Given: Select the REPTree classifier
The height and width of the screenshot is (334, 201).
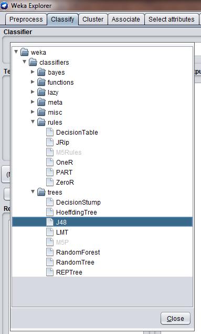Looking at the screenshot, I should click(69, 272).
